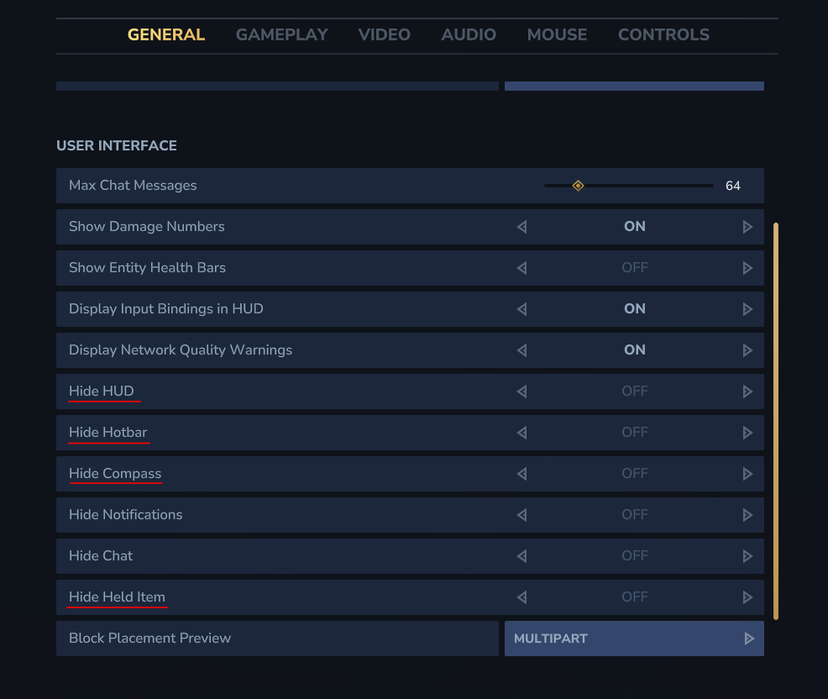Open the Video settings tab
This screenshot has height=699, width=828.
(x=384, y=35)
